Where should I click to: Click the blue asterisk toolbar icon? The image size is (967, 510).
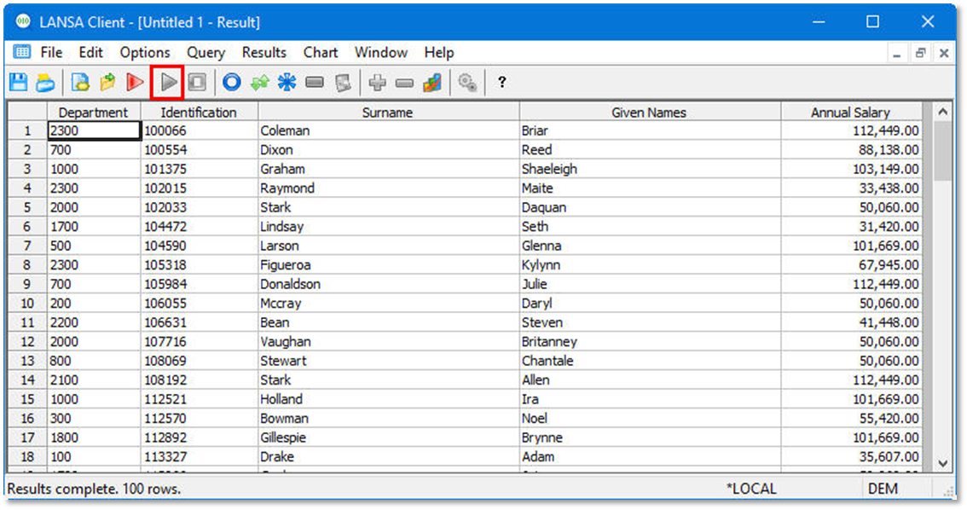coord(287,82)
